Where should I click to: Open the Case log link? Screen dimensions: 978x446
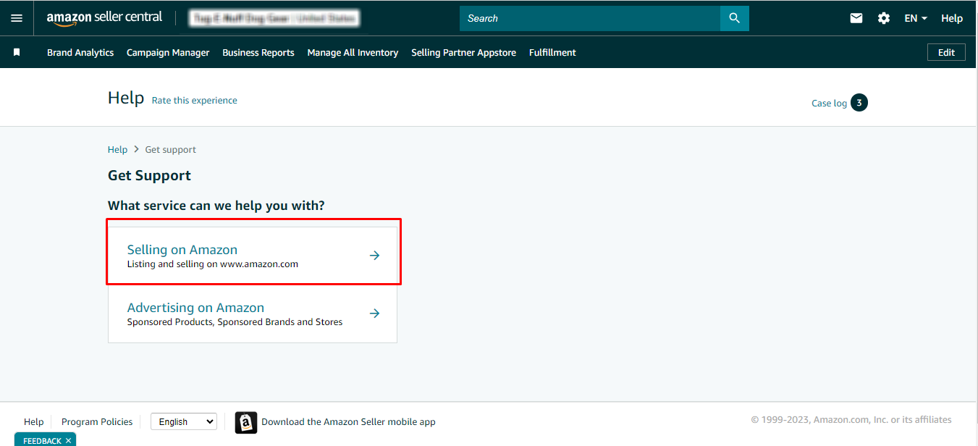829,104
